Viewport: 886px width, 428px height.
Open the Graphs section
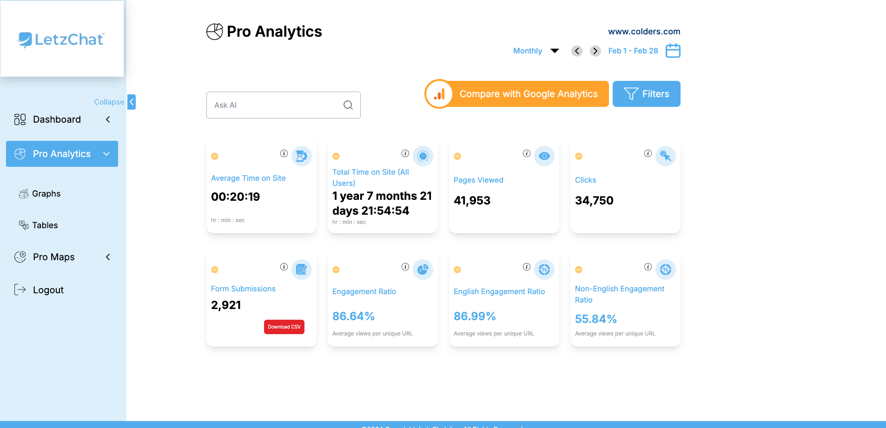[46, 193]
